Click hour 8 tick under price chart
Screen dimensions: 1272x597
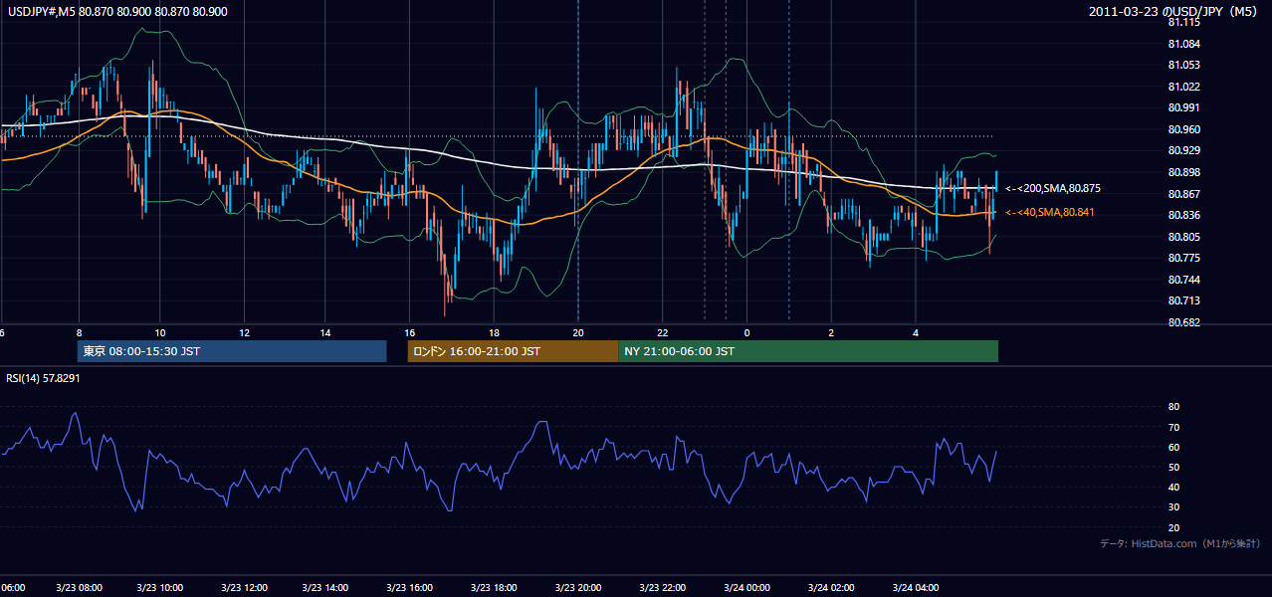pos(78,332)
